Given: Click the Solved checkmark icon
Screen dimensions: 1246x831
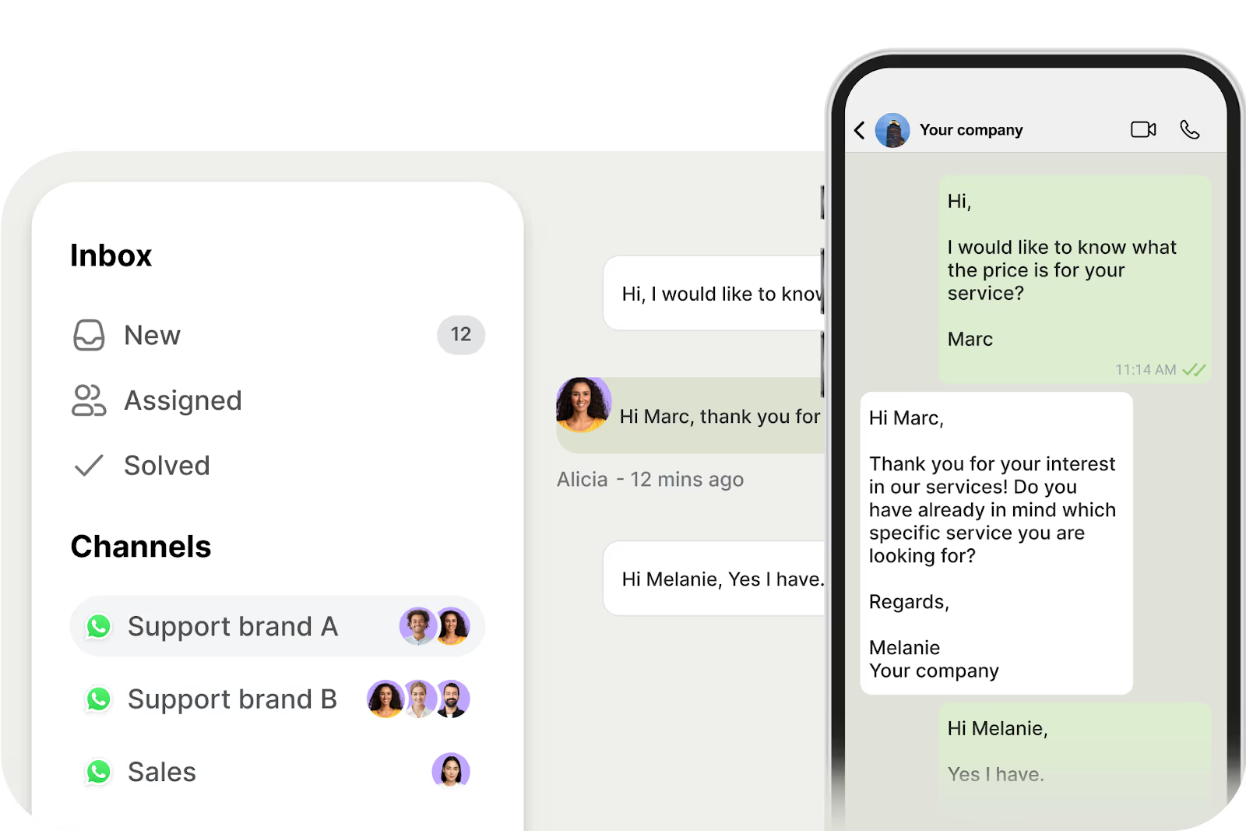Looking at the screenshot, I should (x=89, y=465).
